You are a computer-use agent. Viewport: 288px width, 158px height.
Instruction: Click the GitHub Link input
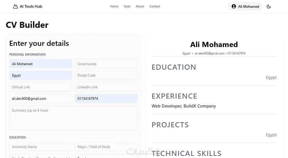pyautogui.click(x=40, y=87)
